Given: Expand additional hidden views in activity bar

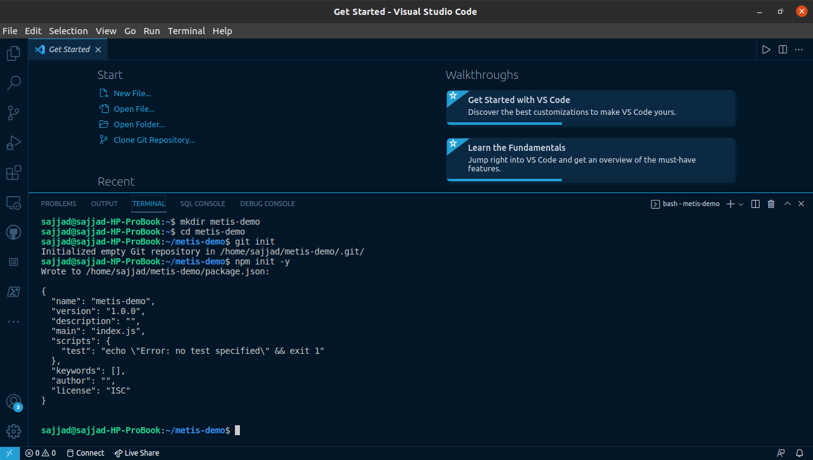Looking at the screenshot, I should coord(14,322).
